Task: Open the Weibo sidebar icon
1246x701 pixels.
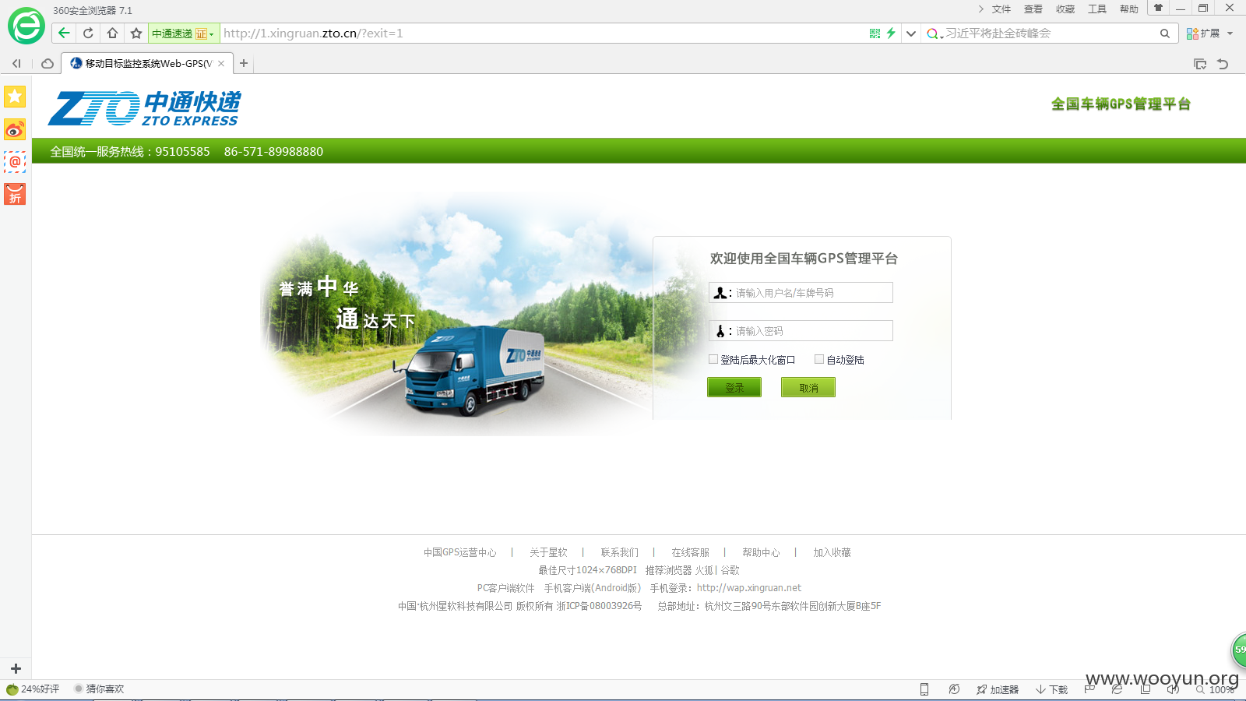Action: pos(15,129)
